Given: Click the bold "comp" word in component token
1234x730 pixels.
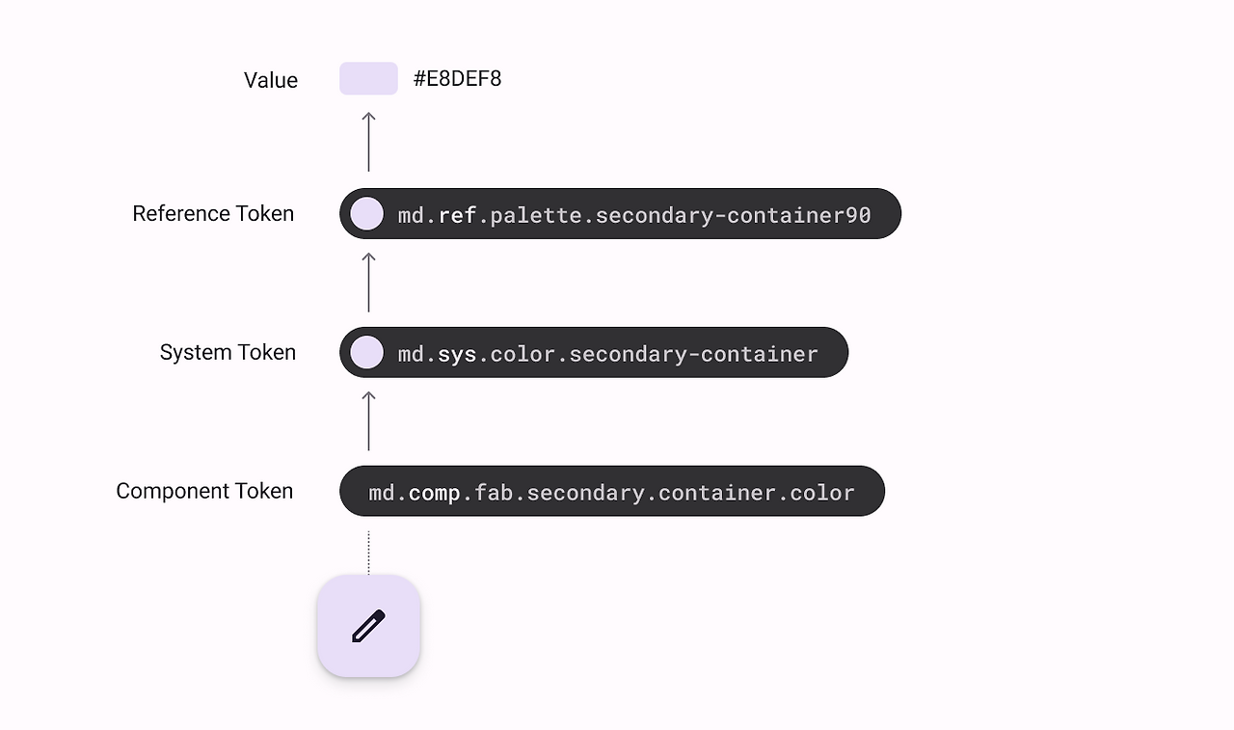Looking at the screenshot, I should coord(435,493).
